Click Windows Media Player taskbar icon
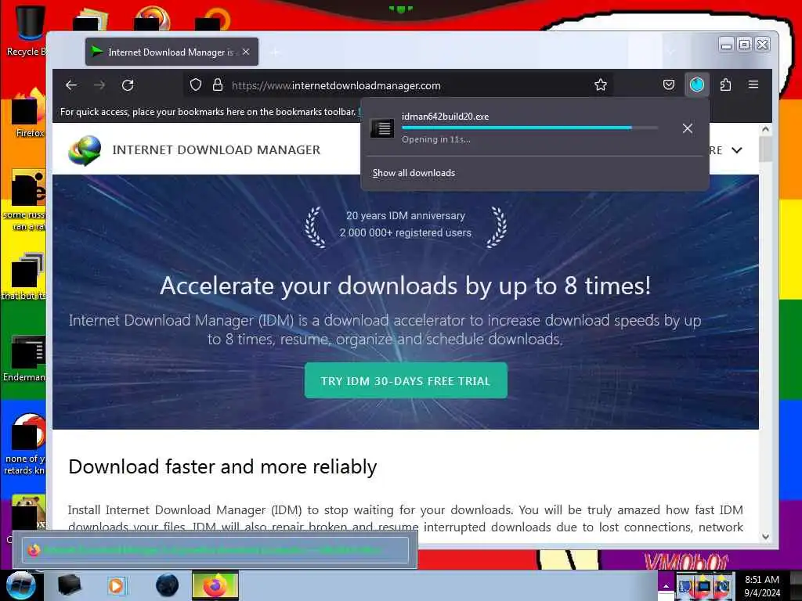Image resolution: width=802 pixels, height=601 pixels. click(116, 585)
